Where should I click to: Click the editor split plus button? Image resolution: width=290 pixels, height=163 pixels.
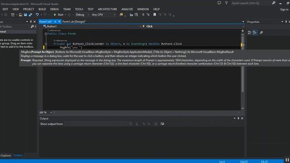tap(243, 31)
